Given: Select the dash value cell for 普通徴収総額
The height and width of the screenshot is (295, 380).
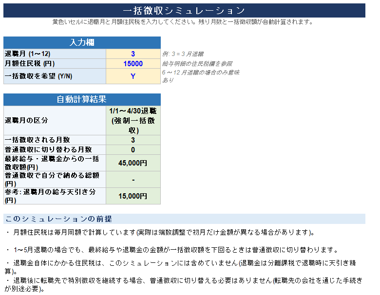Looking at the screenshot, I should [133, 180].
